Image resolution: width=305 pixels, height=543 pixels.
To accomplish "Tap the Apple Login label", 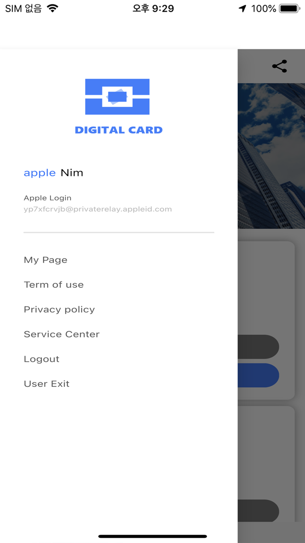I will click(x=47, y=198).
